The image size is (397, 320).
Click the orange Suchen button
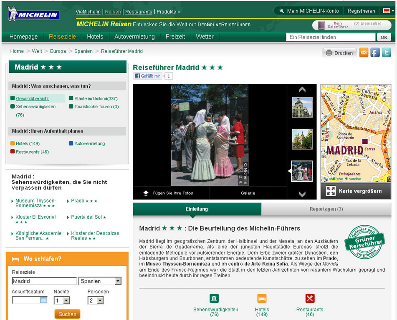(67, 314)
